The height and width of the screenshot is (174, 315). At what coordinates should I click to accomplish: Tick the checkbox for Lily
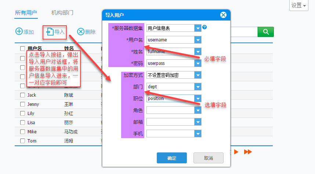pos(22,114)
